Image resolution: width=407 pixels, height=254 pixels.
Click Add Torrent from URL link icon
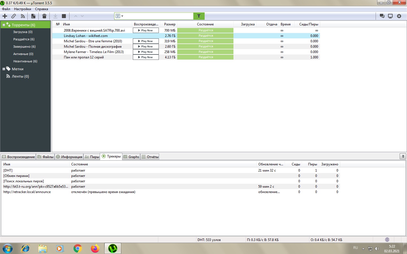point(14,16)
